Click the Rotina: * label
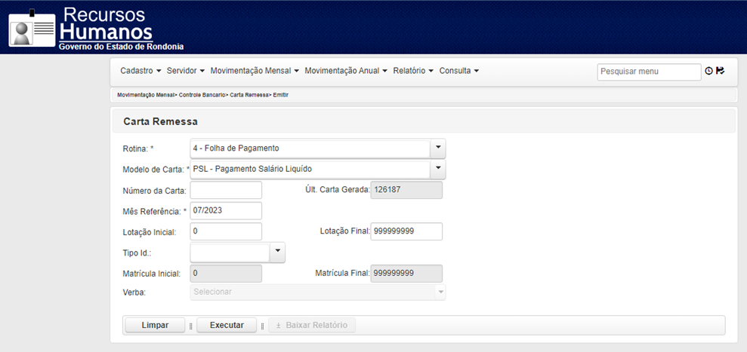747x352 pixels. (x=138, y=149)
